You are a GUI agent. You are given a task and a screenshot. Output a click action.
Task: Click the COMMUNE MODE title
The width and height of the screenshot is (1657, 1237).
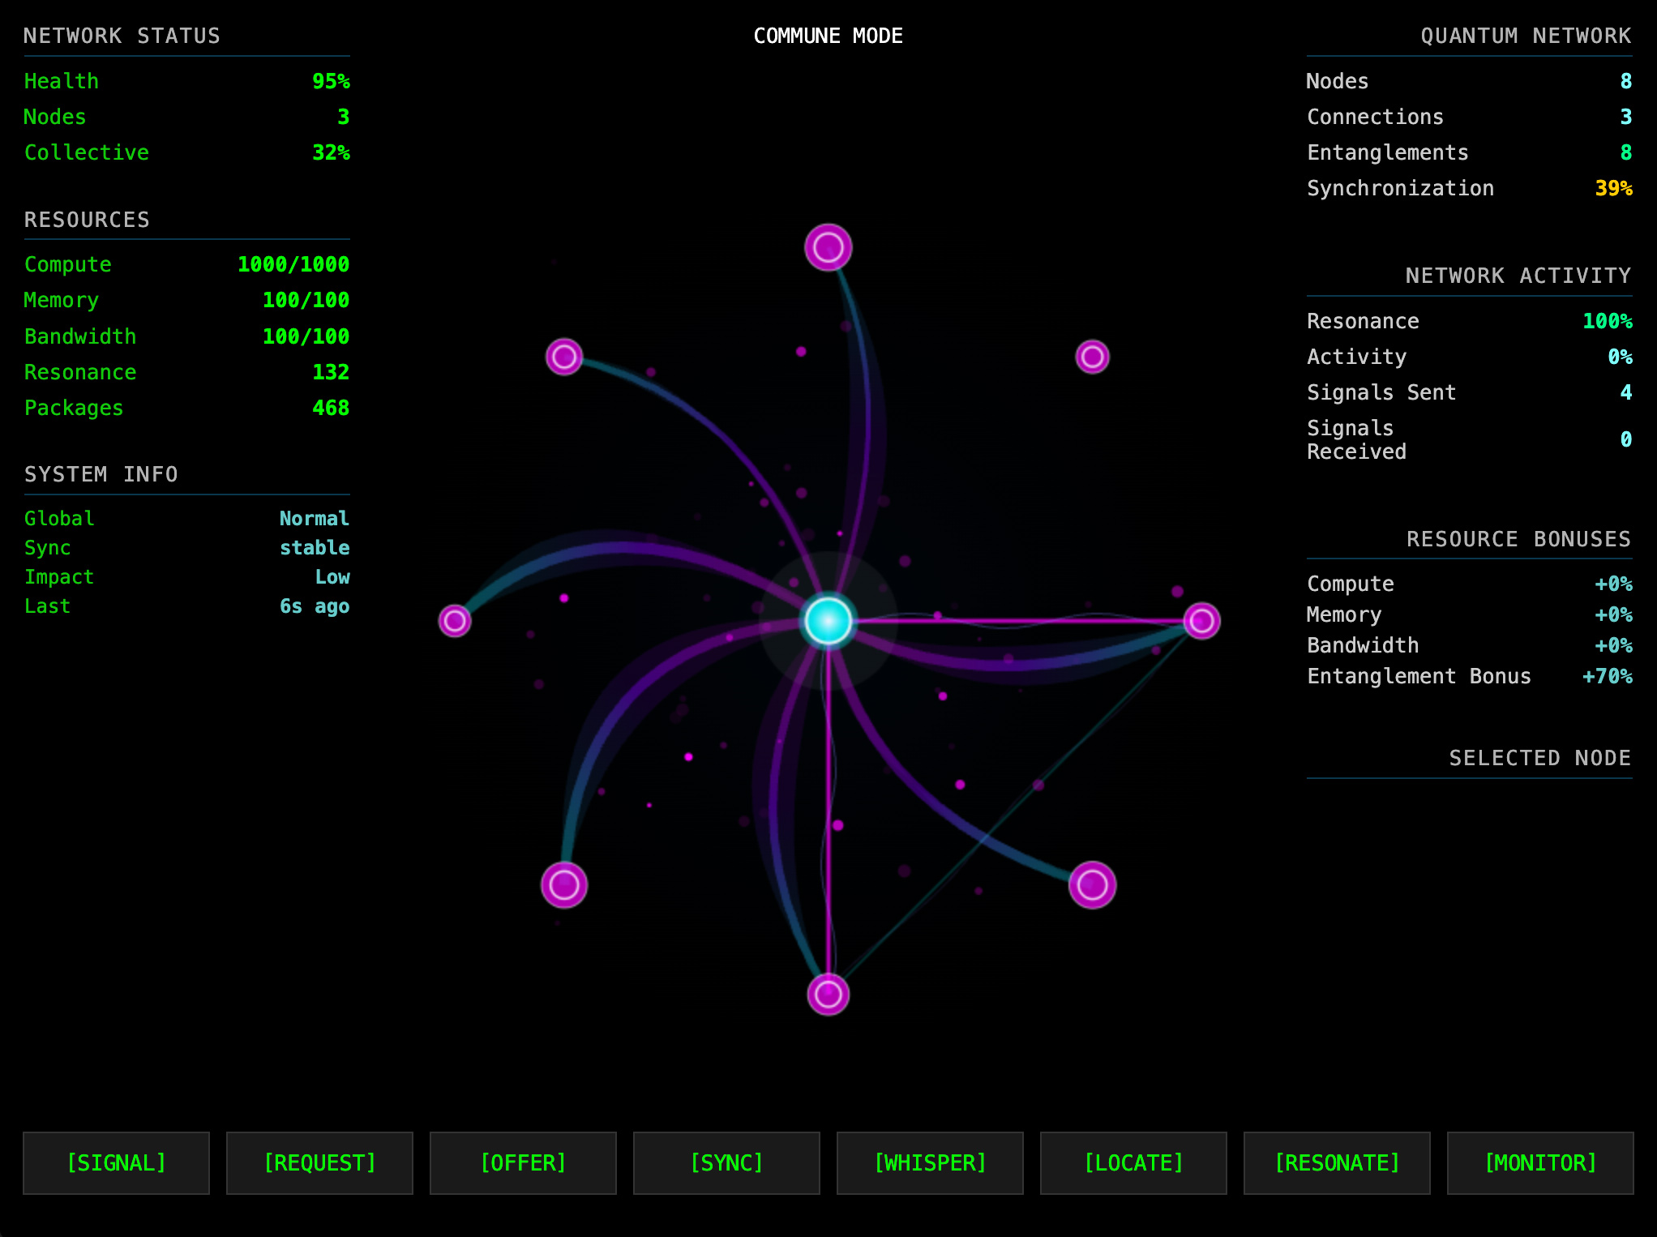828,36
